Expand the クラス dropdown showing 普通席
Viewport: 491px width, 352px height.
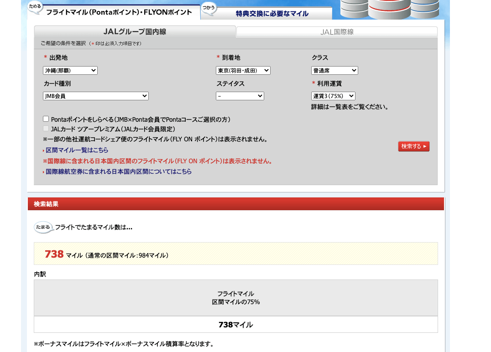tap(334, 70)
